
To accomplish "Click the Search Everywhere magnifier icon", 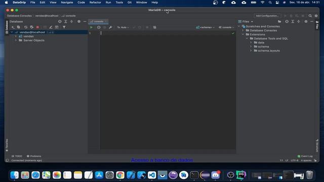I will point(310,16).
